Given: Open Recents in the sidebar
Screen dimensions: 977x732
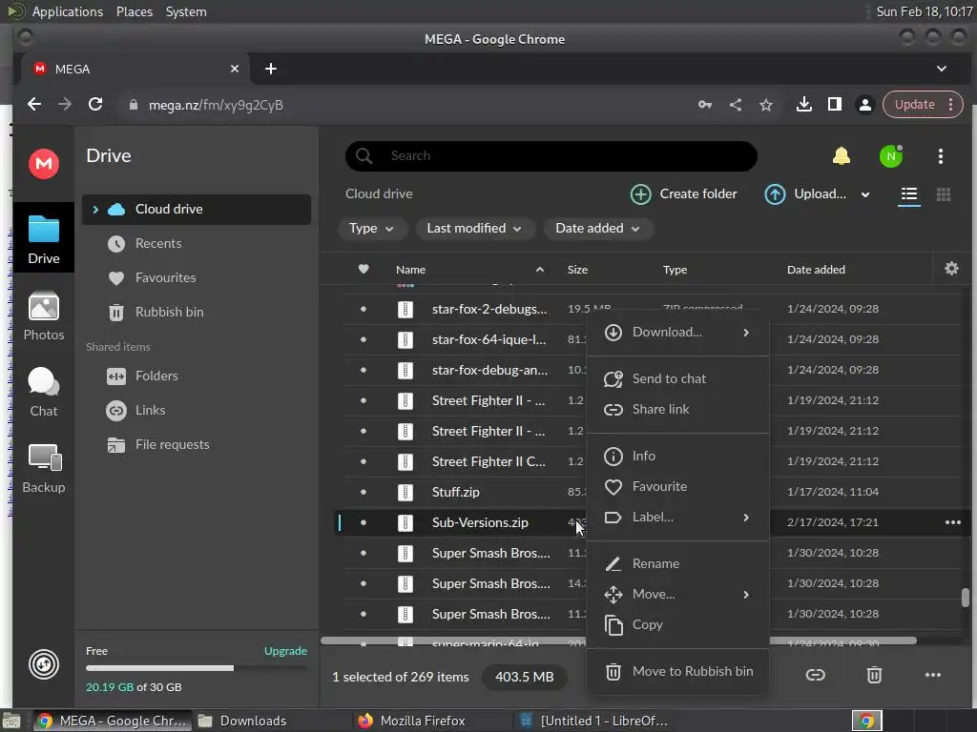Looking at the screenshot, I should [197, 243].
